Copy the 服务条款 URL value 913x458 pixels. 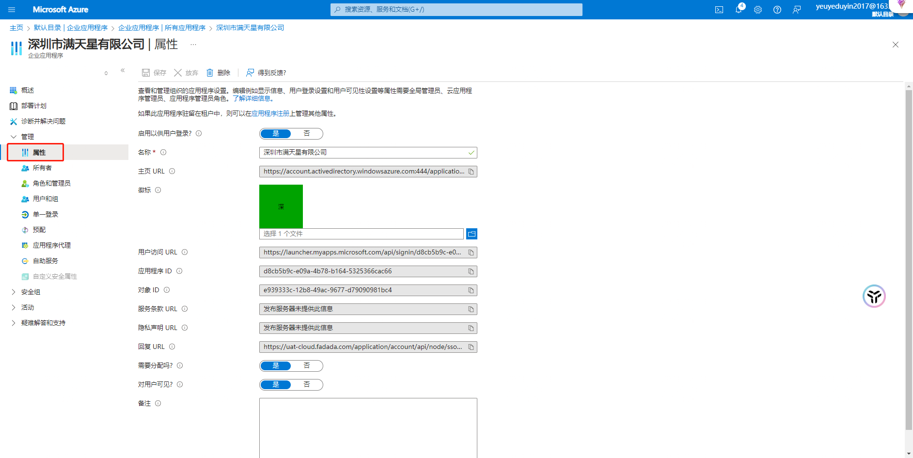[x=471, y=309]
